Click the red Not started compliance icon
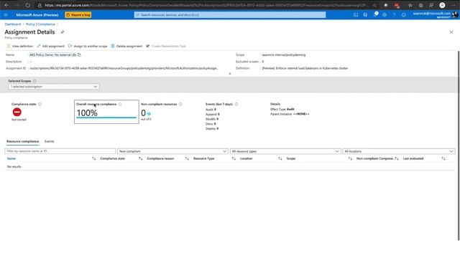 coord(17,112)
